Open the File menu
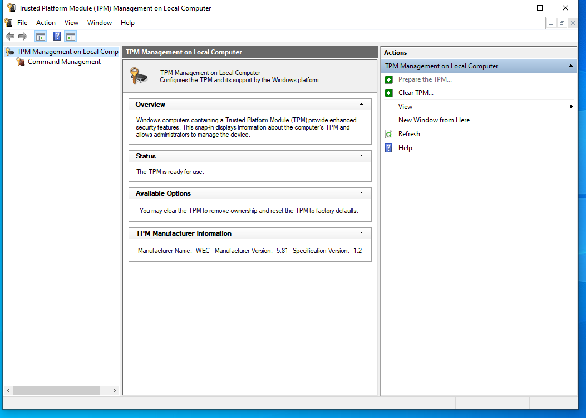586x418 pixels. pos(22,23)
